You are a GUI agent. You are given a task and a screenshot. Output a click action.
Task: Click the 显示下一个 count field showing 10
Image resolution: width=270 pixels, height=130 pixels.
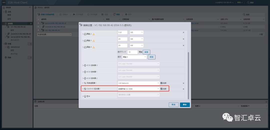[x=132, y=52]
